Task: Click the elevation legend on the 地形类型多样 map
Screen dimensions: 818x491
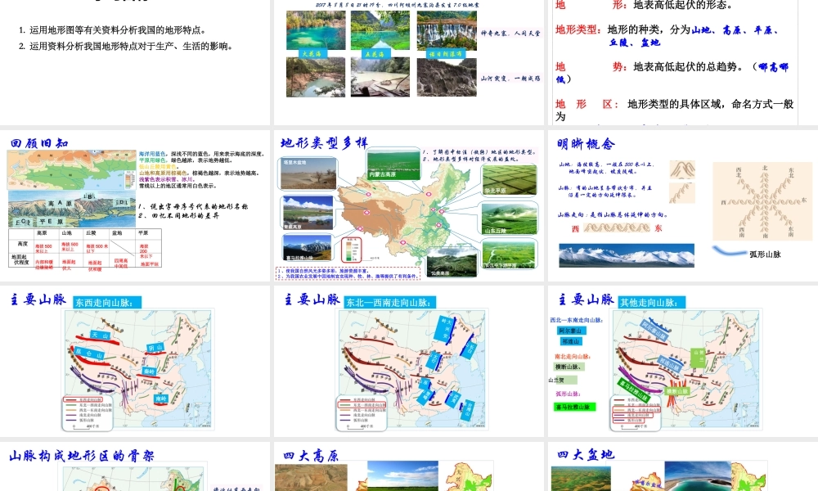Action: [351, 250]
